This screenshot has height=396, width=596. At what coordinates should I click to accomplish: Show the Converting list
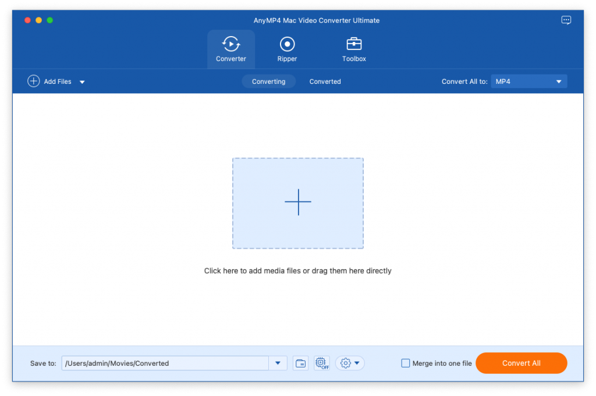268,82
